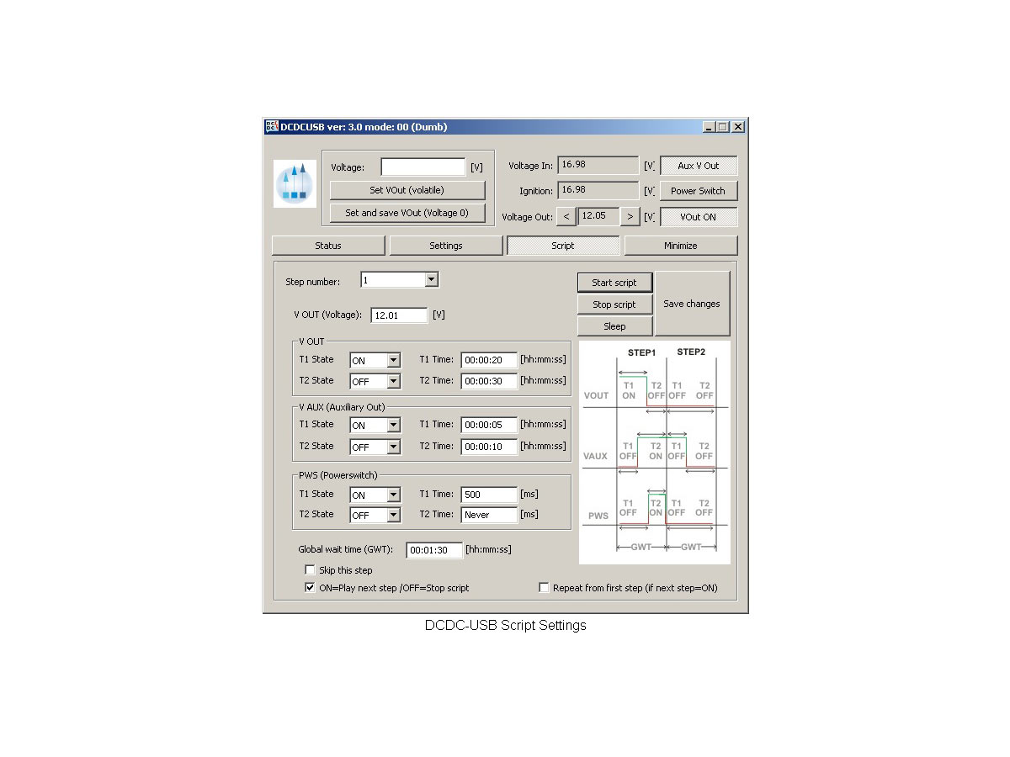
Task: Open V AUX T2 State dropdown
Action: 393,447
